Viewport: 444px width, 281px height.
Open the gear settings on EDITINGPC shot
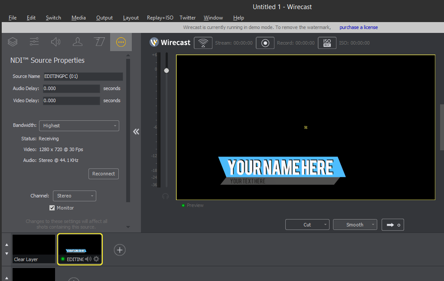pyautogui.click(x=96, y=259)
